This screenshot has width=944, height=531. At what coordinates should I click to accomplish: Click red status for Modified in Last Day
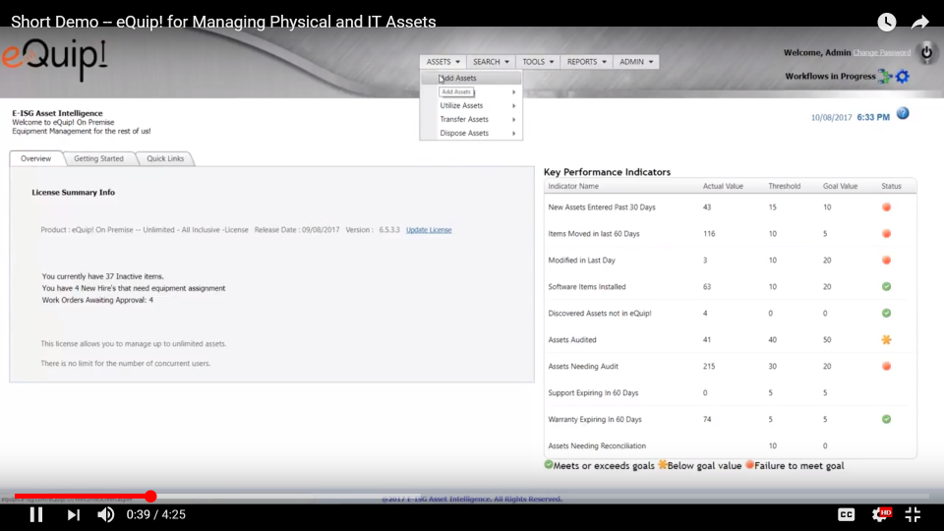pos(886,260)
